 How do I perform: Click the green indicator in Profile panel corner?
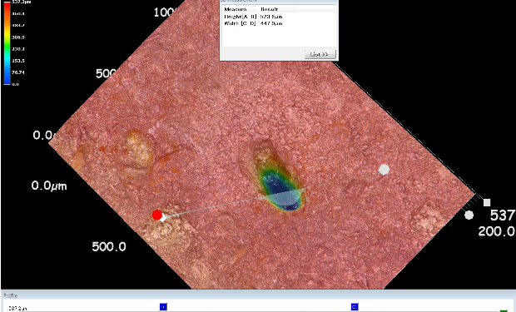click(504, 310)
